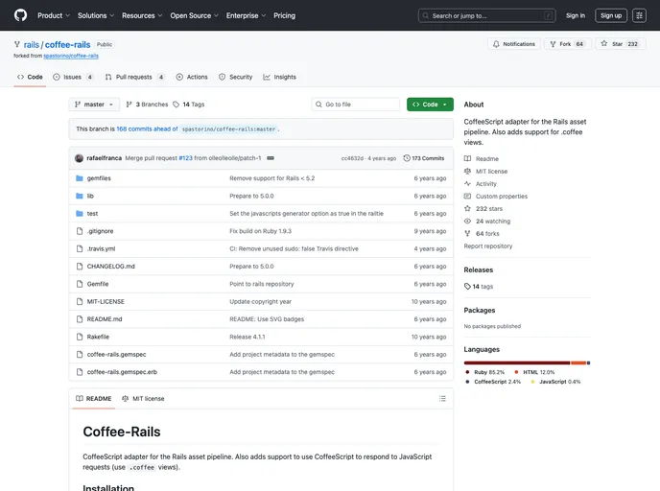Screen dimensions: 660x491
Task: Open the rails organization link in title
Action: (31, 45)
